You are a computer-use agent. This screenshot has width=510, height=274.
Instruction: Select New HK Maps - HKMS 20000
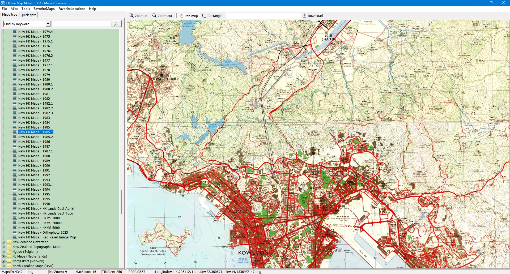(40, 223)
